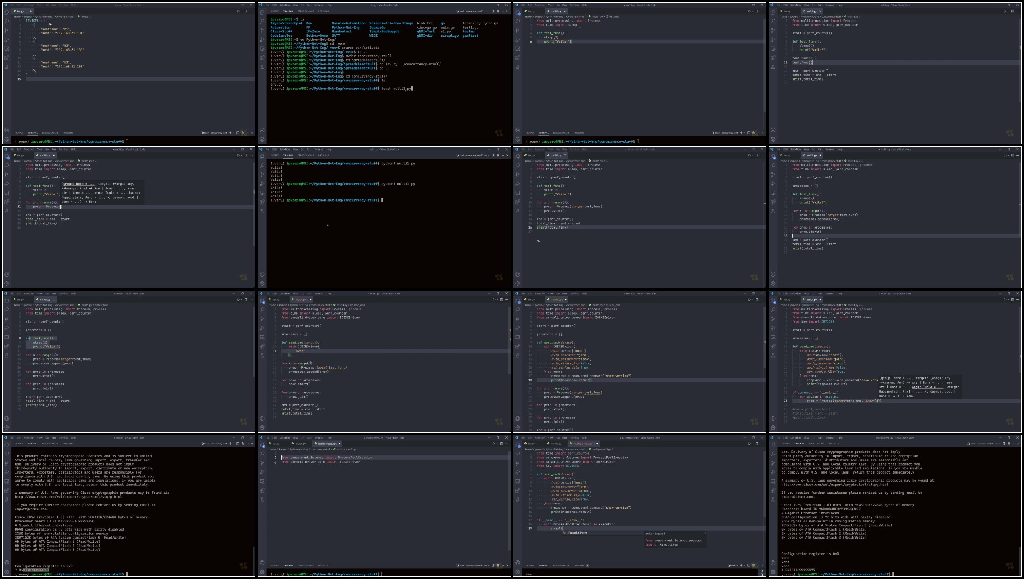This screenshot has width=1024, height=579.
Task: Click the highlighted 2.859338299999763 timing value
Action: tap(32, 570)
